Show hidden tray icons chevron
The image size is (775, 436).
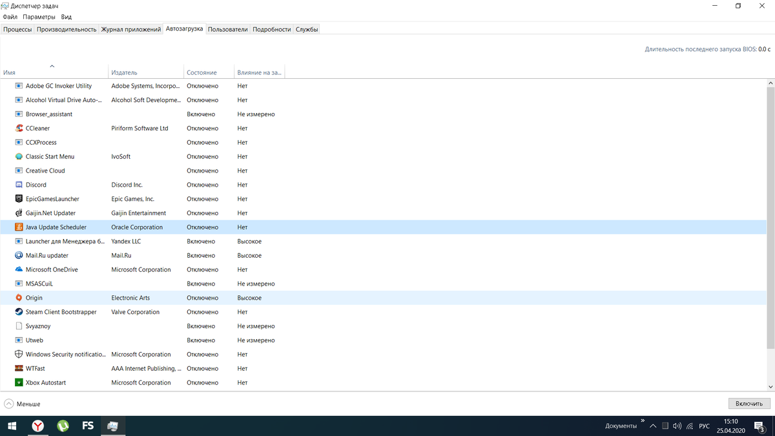tap(654, 426)
